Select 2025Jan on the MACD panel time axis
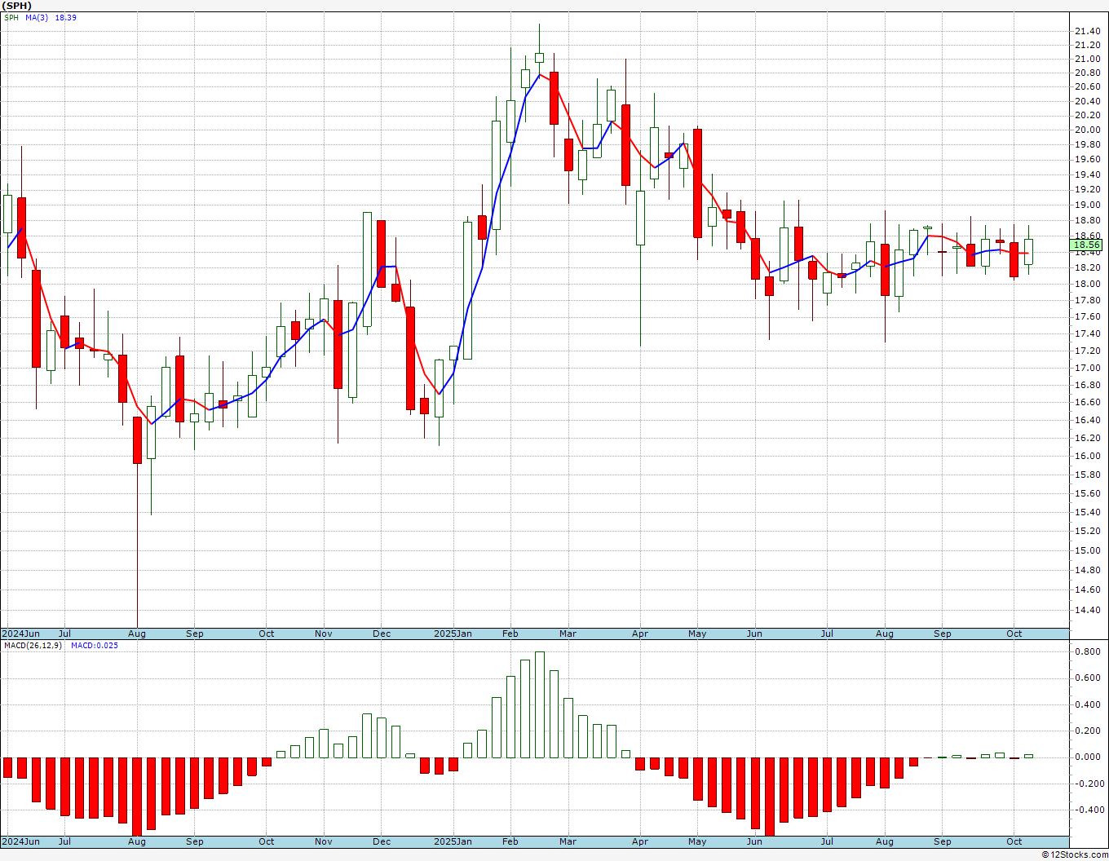1109x861 pixels. pos(453,841)
